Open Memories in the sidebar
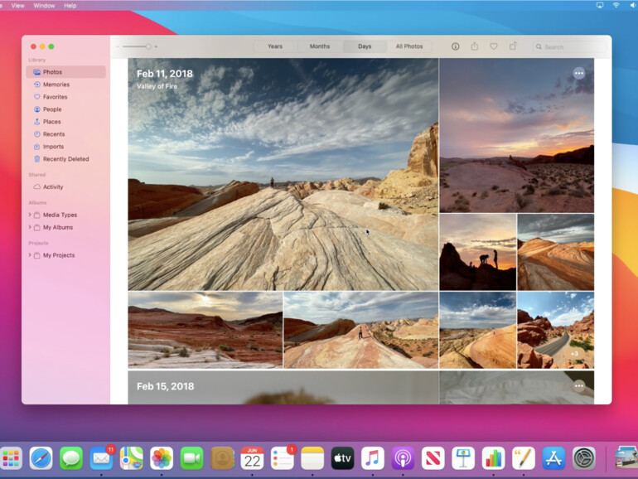This screenshot has height=479, width=638. [56, 85]
